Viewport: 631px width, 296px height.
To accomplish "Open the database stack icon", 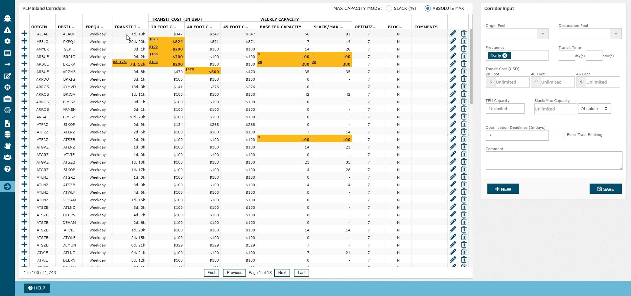I will coord(7,134).
